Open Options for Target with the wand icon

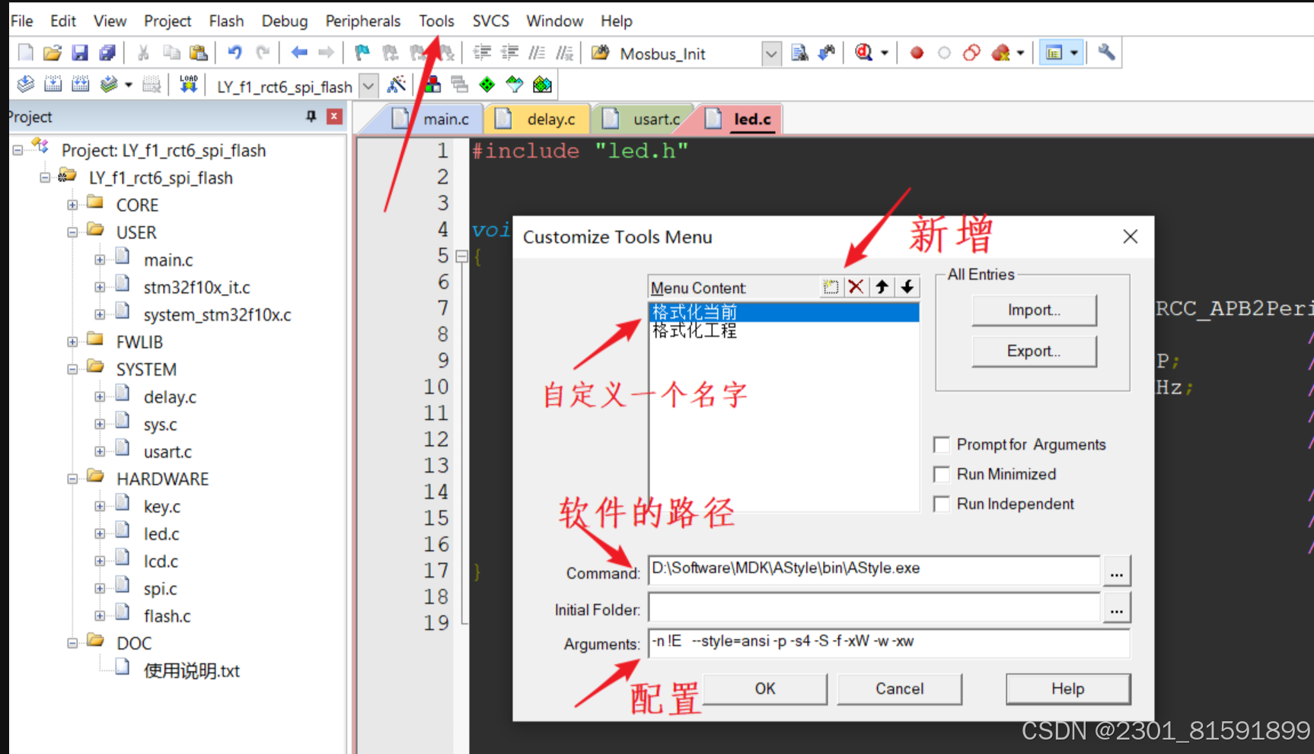(x=397, y=84)
